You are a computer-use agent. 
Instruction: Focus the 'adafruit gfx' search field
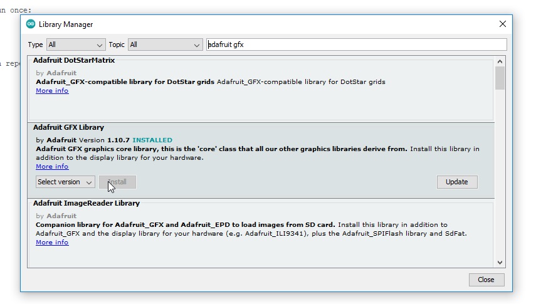pos(357,45)
